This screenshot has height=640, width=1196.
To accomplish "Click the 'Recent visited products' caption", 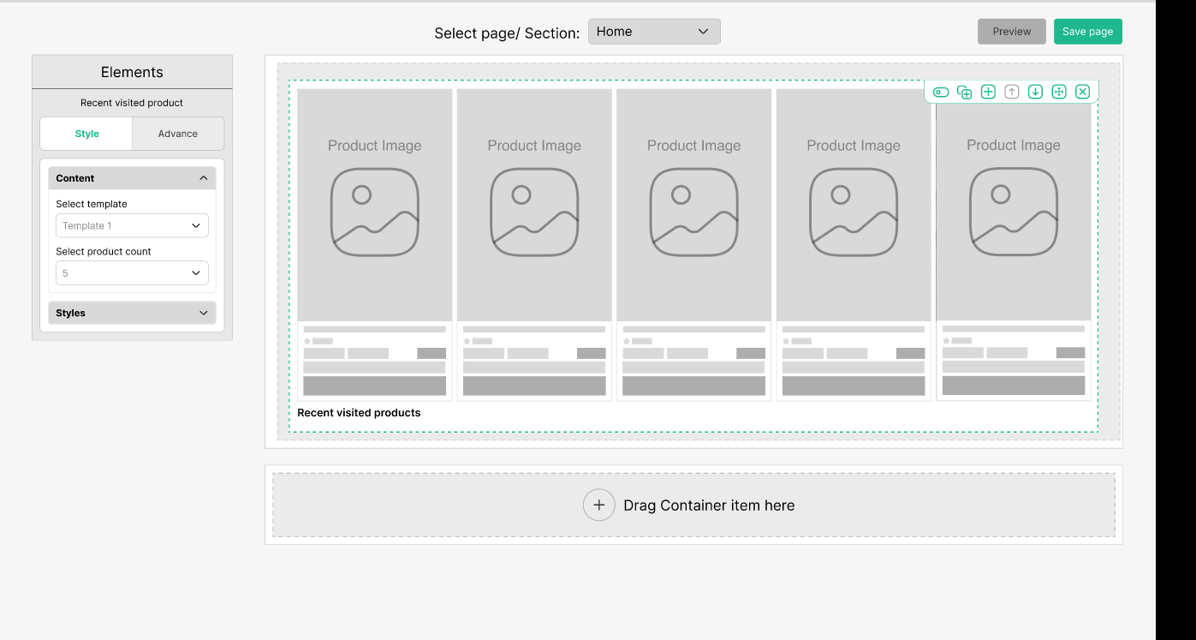I will 359,413.
